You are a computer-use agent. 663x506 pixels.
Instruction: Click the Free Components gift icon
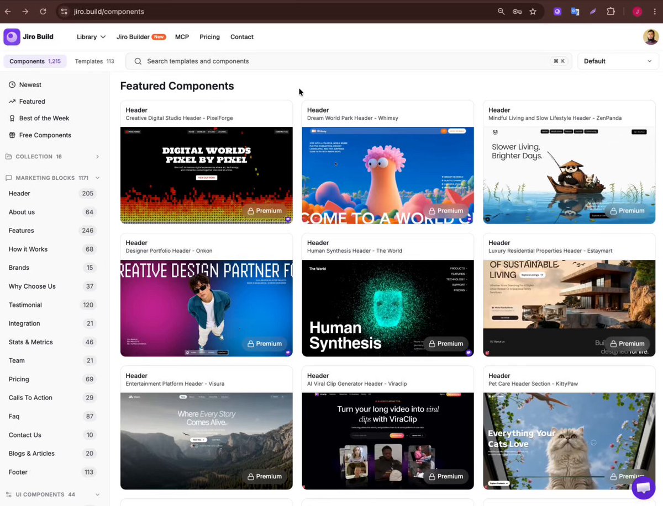12,135
